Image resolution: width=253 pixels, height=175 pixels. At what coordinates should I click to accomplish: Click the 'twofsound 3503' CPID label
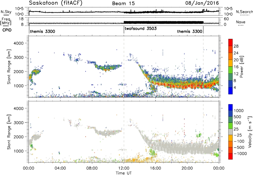coord(140,28)
